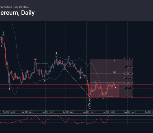The image size is (153, 133).
Task: Click circled '2' below the (C) label
Action: [x=90, y=107]
